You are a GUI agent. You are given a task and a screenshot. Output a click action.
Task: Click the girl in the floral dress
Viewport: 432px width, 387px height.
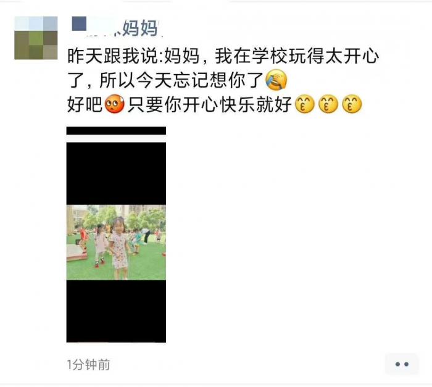[119, 247]
